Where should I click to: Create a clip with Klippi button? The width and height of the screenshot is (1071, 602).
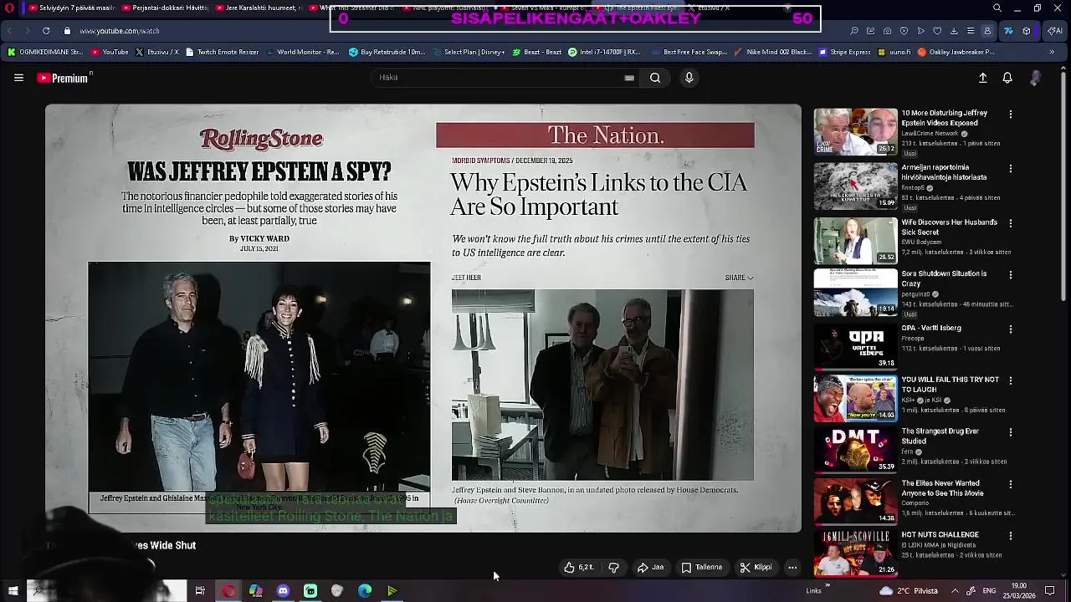pyautogui.click(x=756, y=568)
